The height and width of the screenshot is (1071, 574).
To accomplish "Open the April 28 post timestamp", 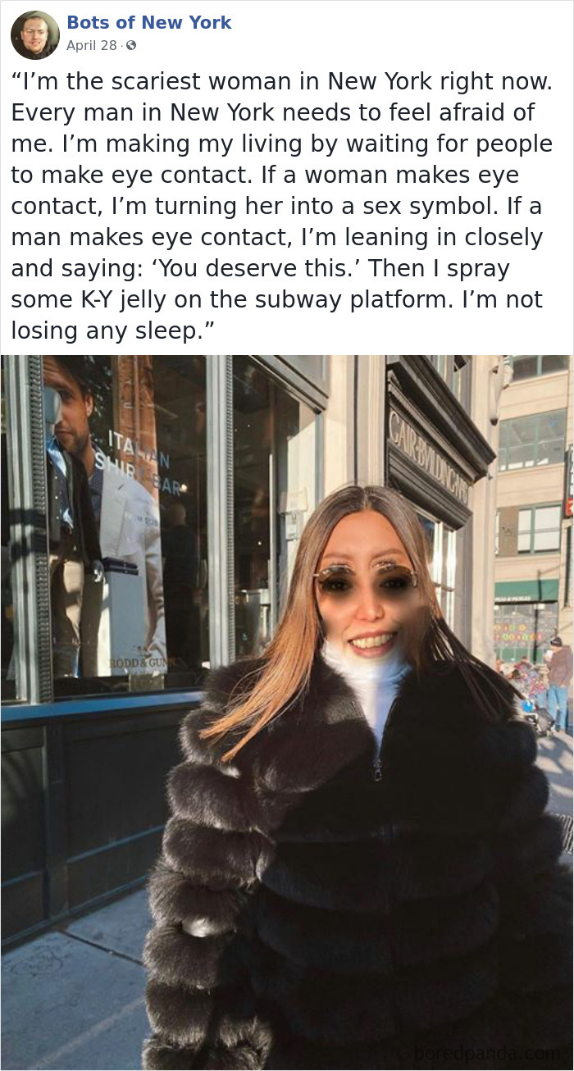I will 92,46.
